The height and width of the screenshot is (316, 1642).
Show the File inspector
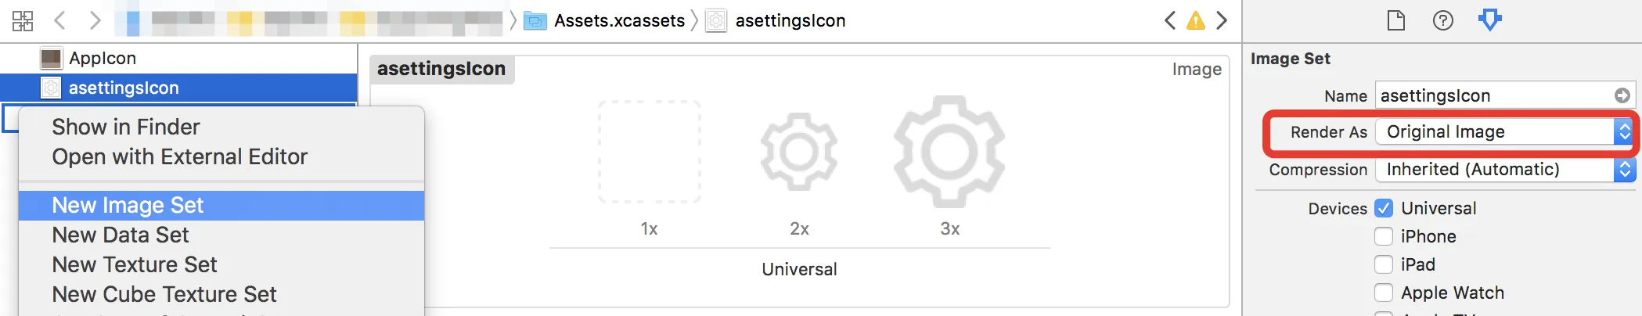(1395, 20)
